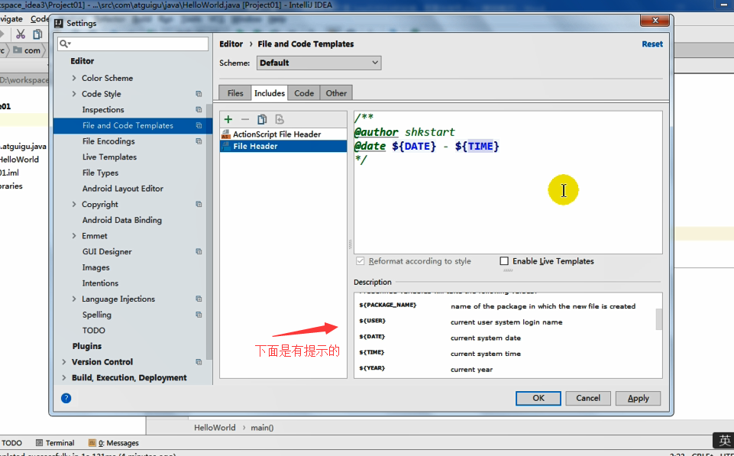Click the per-project icon beside Version Control

[199, 362]
